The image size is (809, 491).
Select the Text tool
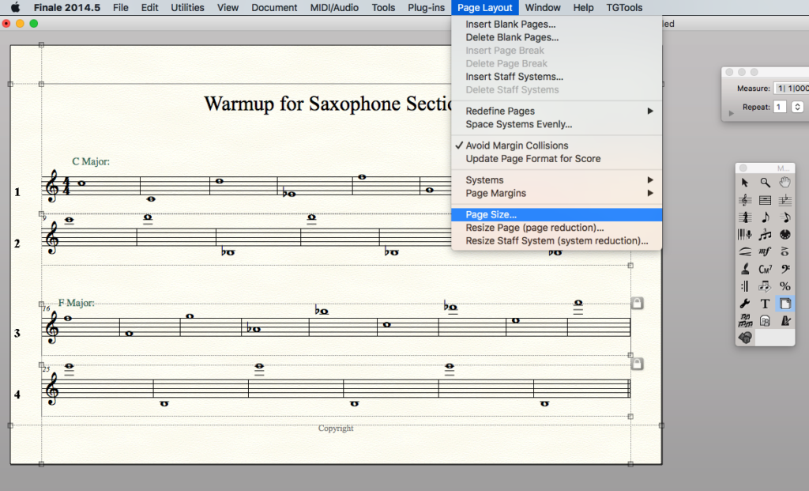pos(765,304)
